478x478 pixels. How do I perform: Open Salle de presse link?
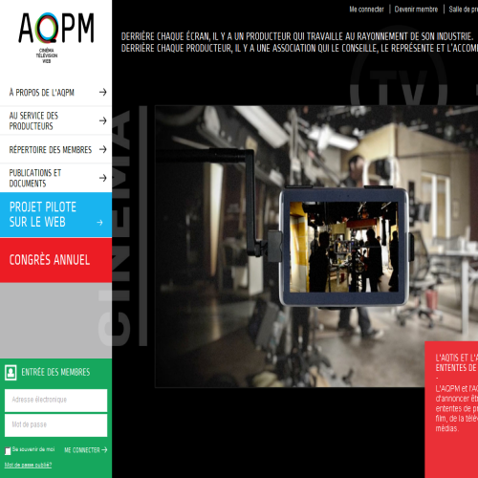click(x=464, y=10)
